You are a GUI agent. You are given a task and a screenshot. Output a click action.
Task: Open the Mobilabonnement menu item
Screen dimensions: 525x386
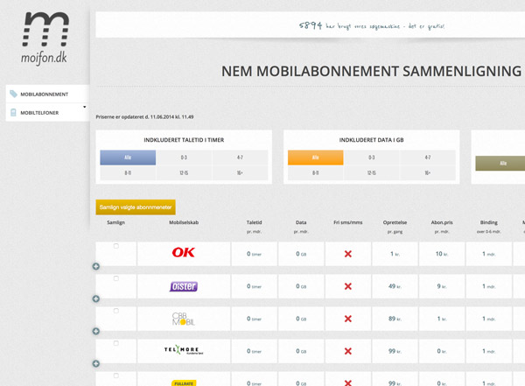point(47,94)
